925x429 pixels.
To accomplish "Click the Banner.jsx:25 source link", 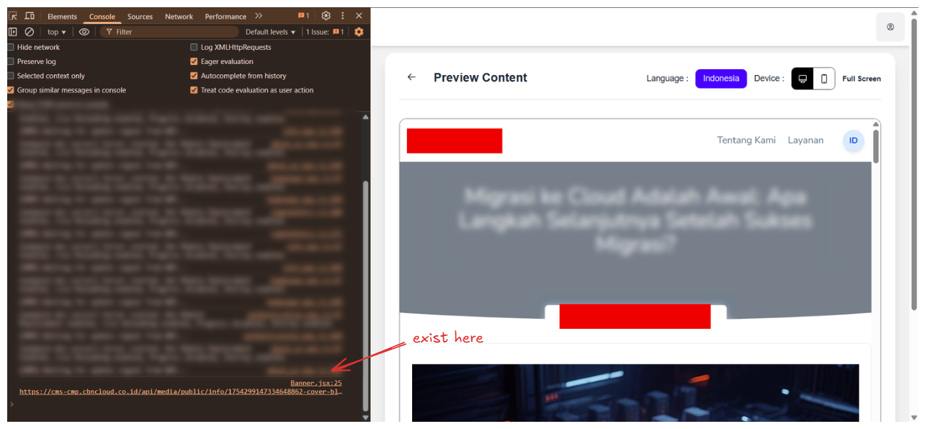I will pos(316,383).
